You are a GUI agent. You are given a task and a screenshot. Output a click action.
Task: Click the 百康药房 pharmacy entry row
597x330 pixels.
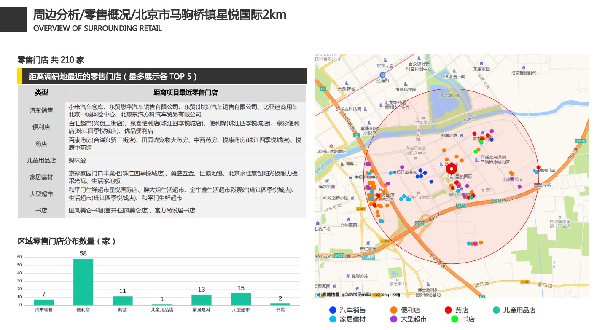(x=185, y=144)
